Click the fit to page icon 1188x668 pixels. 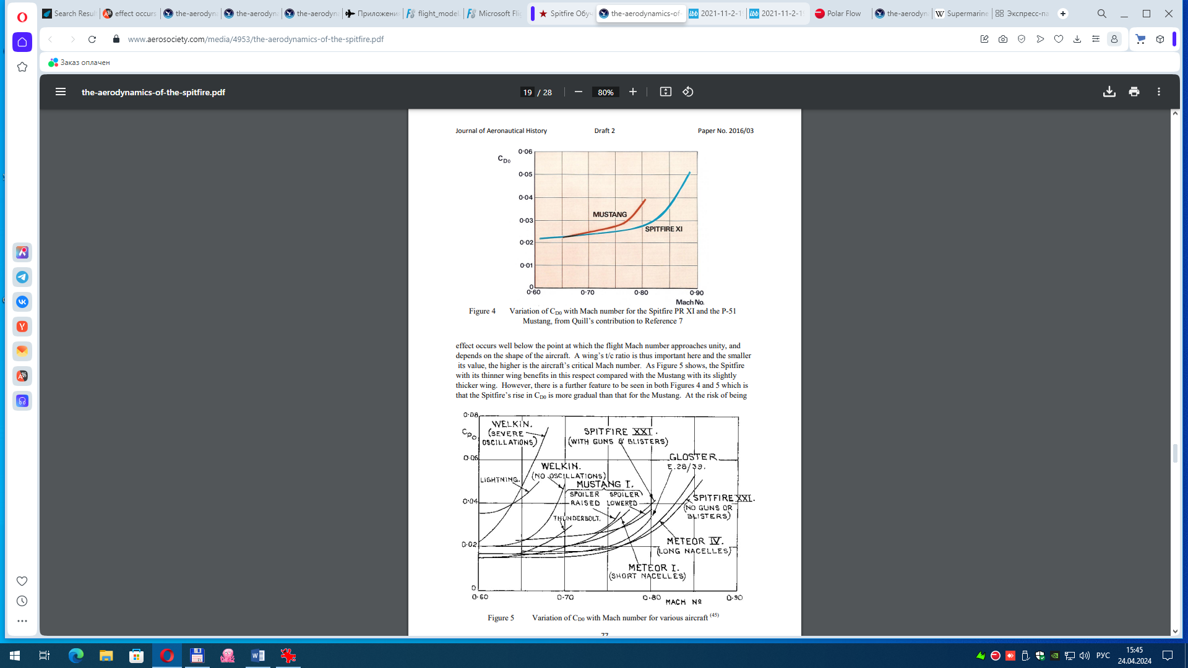point(666,92)
